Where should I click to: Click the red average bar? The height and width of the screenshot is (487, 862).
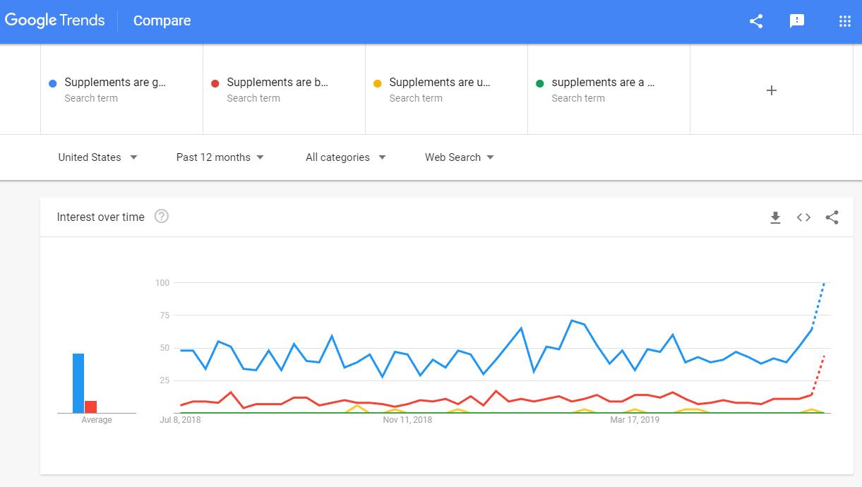coord(90,407)
